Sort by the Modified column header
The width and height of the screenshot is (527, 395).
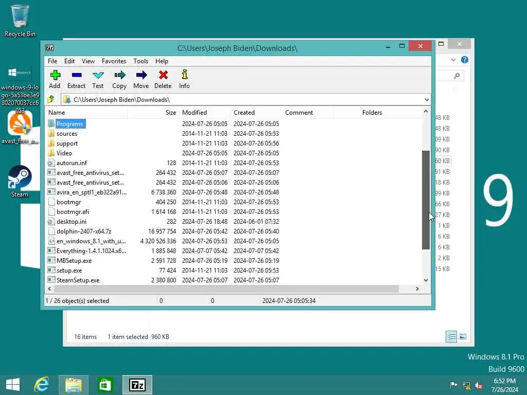coord(205,113)
